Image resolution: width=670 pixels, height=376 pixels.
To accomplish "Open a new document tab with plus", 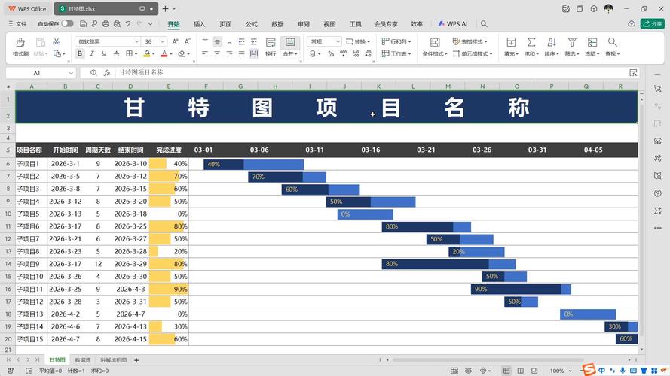I will (x=165, y=8).
